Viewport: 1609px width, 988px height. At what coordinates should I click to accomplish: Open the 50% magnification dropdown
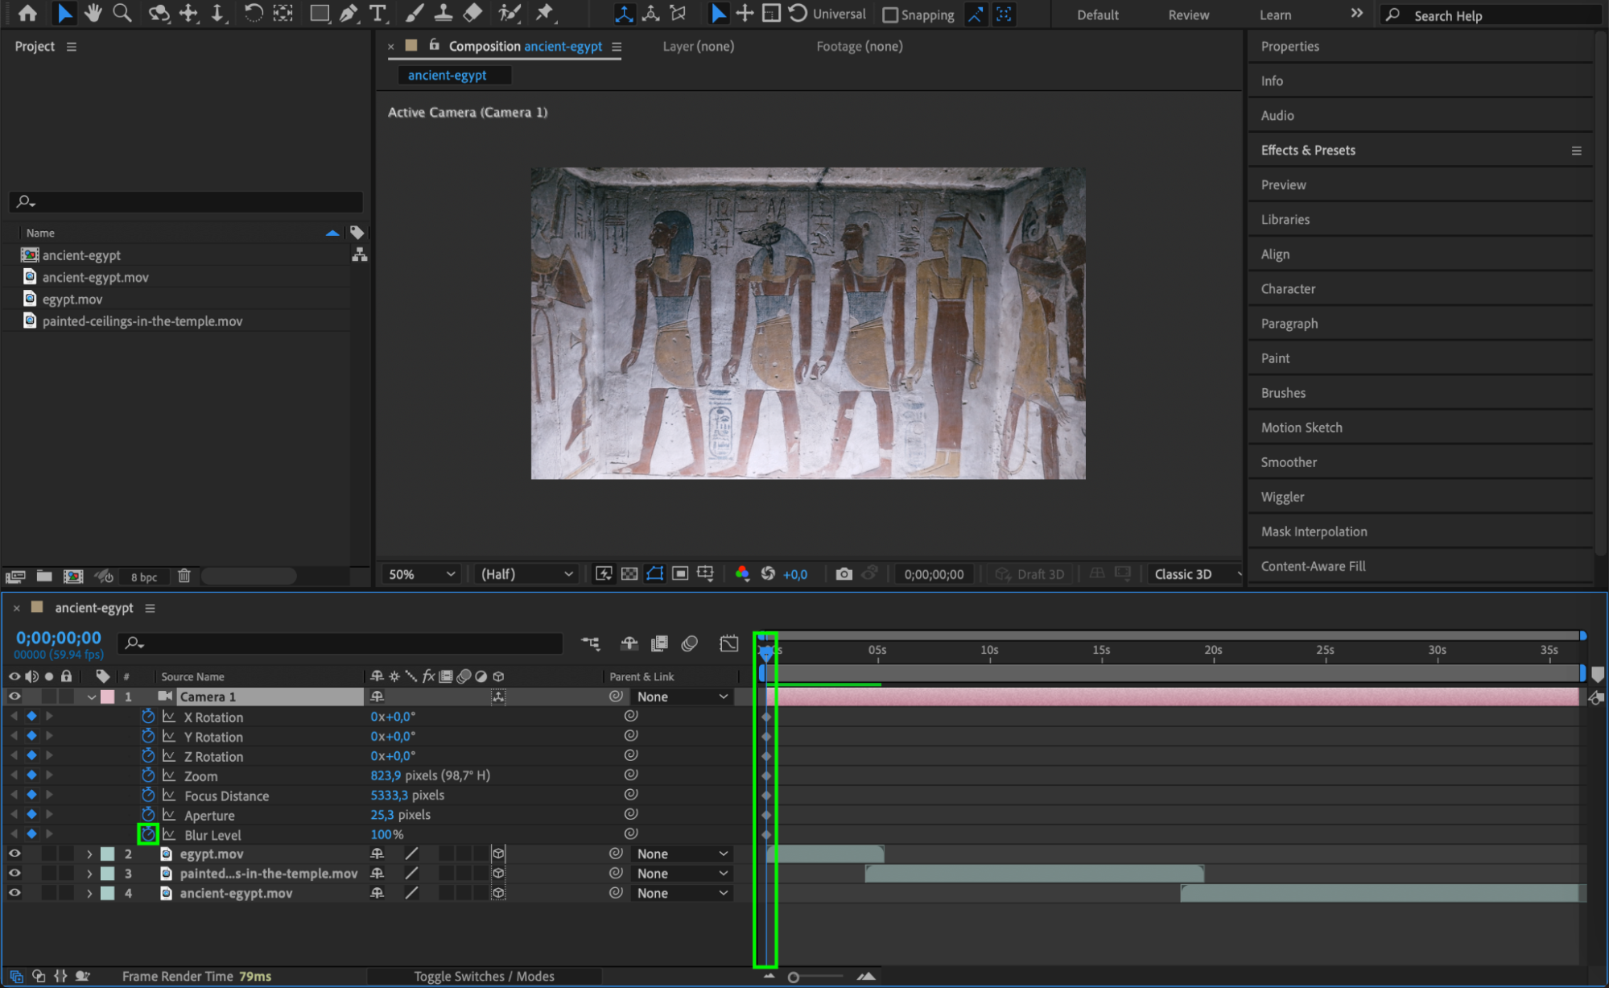coord(422,574)
